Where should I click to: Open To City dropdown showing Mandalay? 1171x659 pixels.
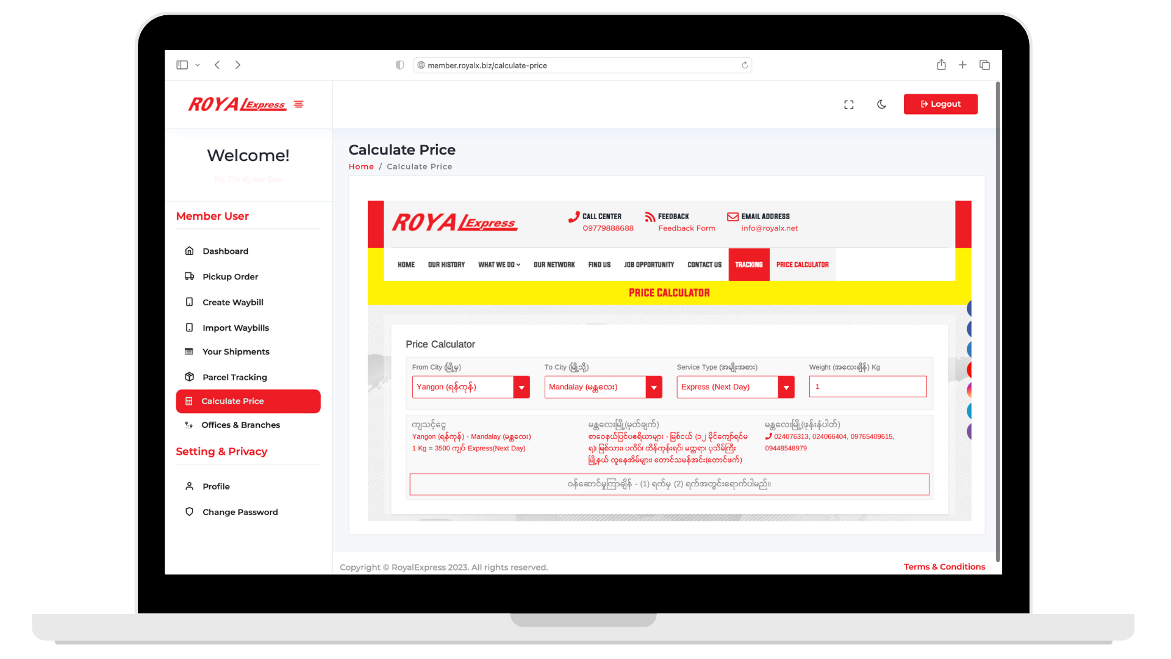click(x=603, y=387)
